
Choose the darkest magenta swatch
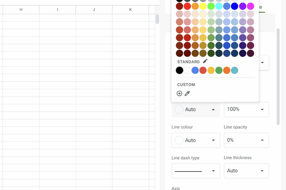tap(250, 53)
